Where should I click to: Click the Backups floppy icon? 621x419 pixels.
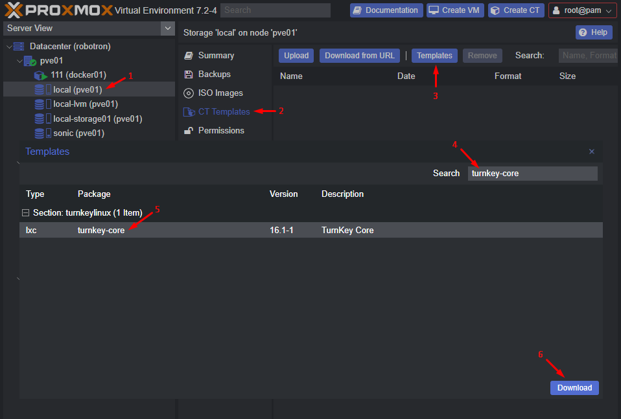click(189, 74)
